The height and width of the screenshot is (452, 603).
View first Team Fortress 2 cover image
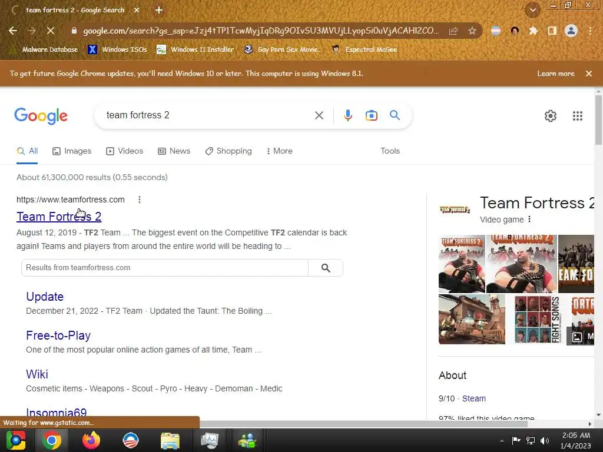tap(462, 264)
